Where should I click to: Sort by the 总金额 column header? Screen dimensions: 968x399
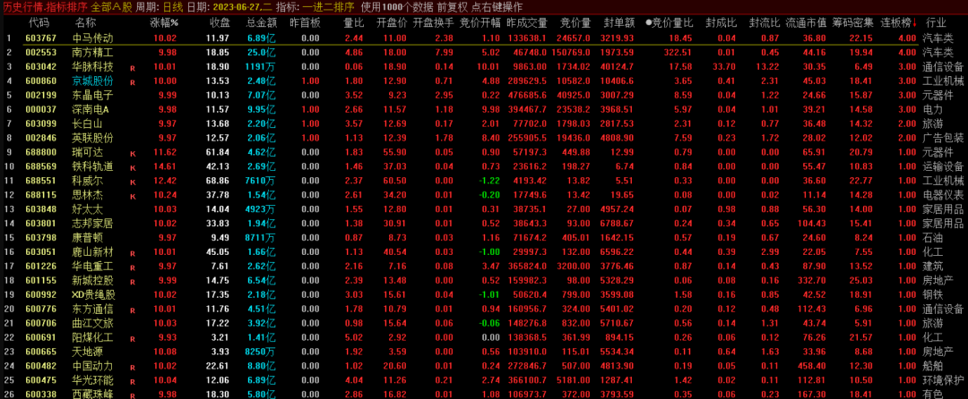click(x=261, y=23)
